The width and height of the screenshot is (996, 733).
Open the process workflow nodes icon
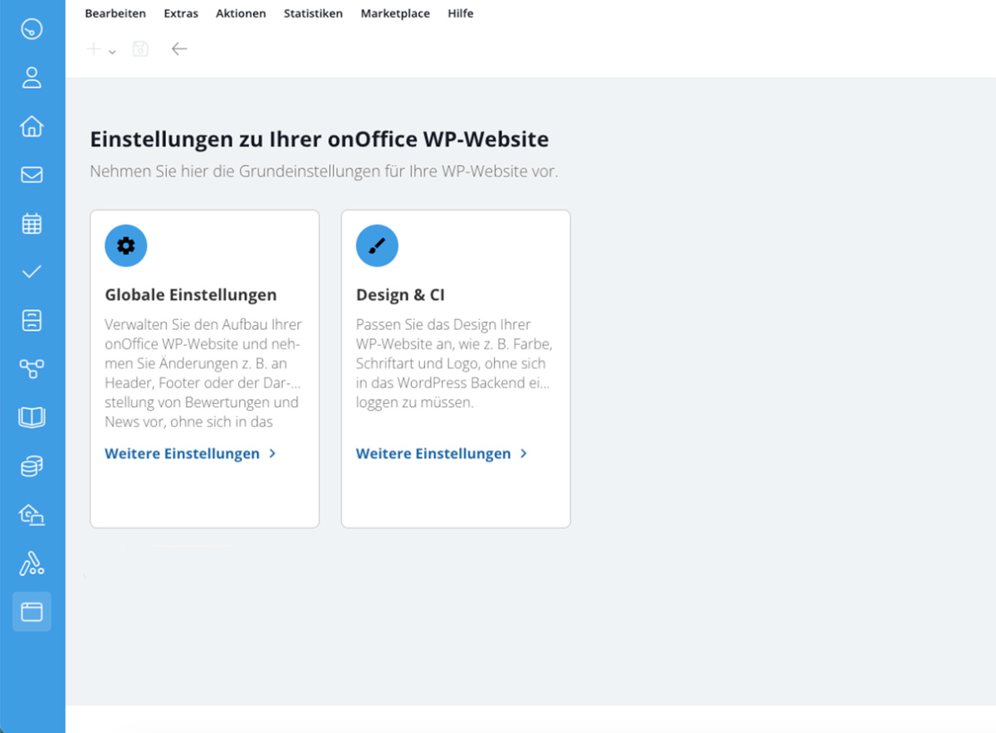(32, 369)
